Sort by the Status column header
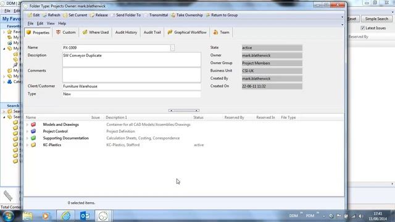The image size is (395, 222). coord(198,118)
